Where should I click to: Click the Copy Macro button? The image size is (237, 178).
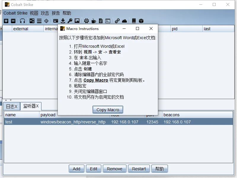pyautogui.click(x=108, y=110)
